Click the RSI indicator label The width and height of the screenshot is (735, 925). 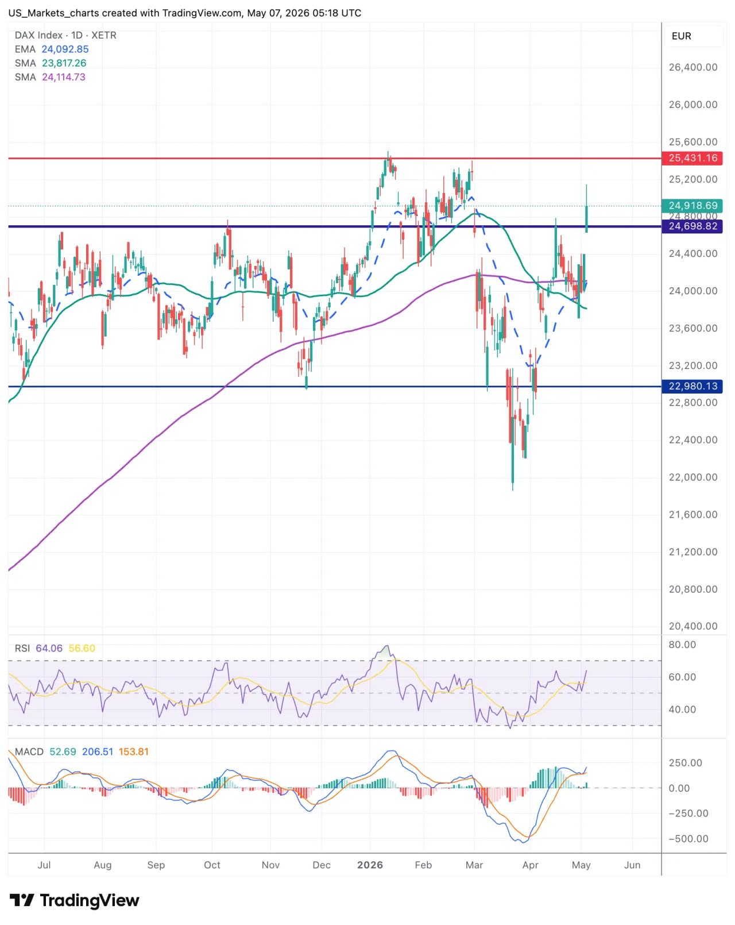(x=22, y=649)
